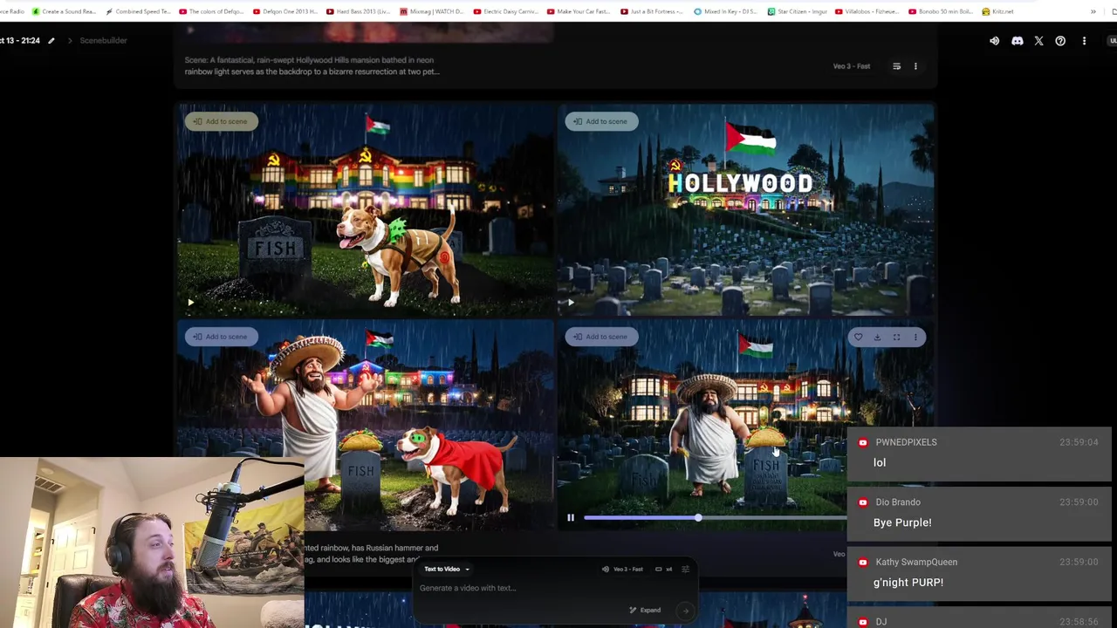Click the Veo 3 - Fast label on prompt row
1117x628 pixels.
(851, 66)
